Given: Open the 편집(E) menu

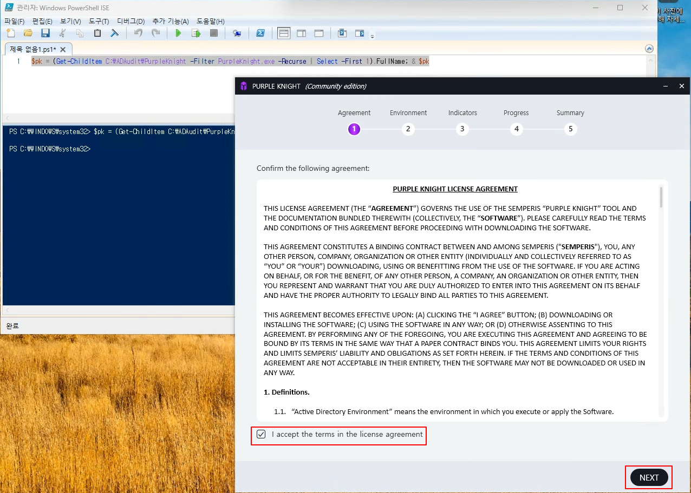Looking at the screenshot, I should (42, 21).
